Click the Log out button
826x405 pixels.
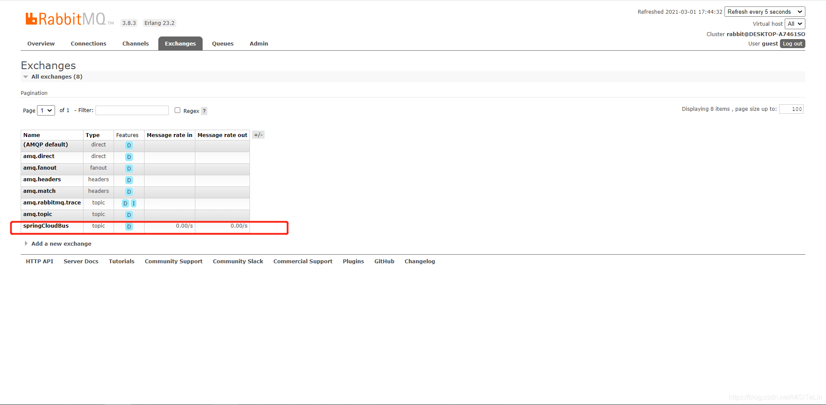pos(792,44)
